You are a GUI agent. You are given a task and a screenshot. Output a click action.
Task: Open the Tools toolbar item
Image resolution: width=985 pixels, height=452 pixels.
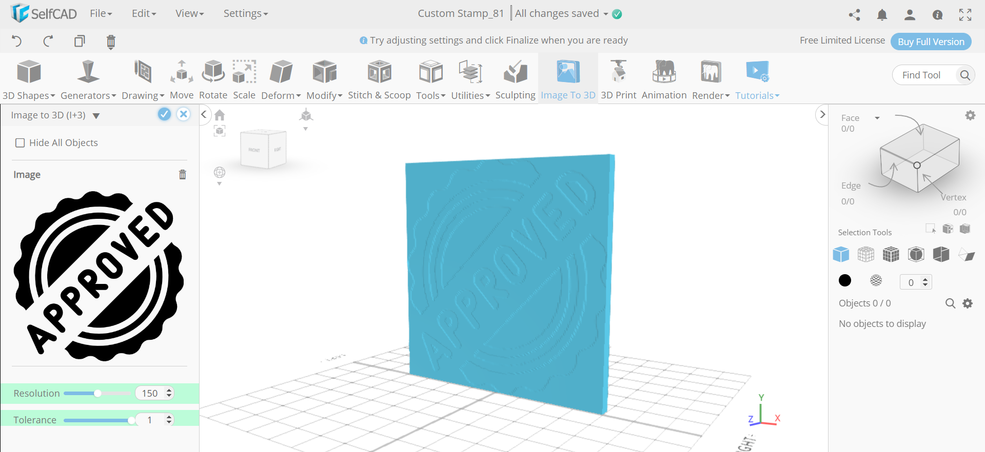[x=430, y=79]
